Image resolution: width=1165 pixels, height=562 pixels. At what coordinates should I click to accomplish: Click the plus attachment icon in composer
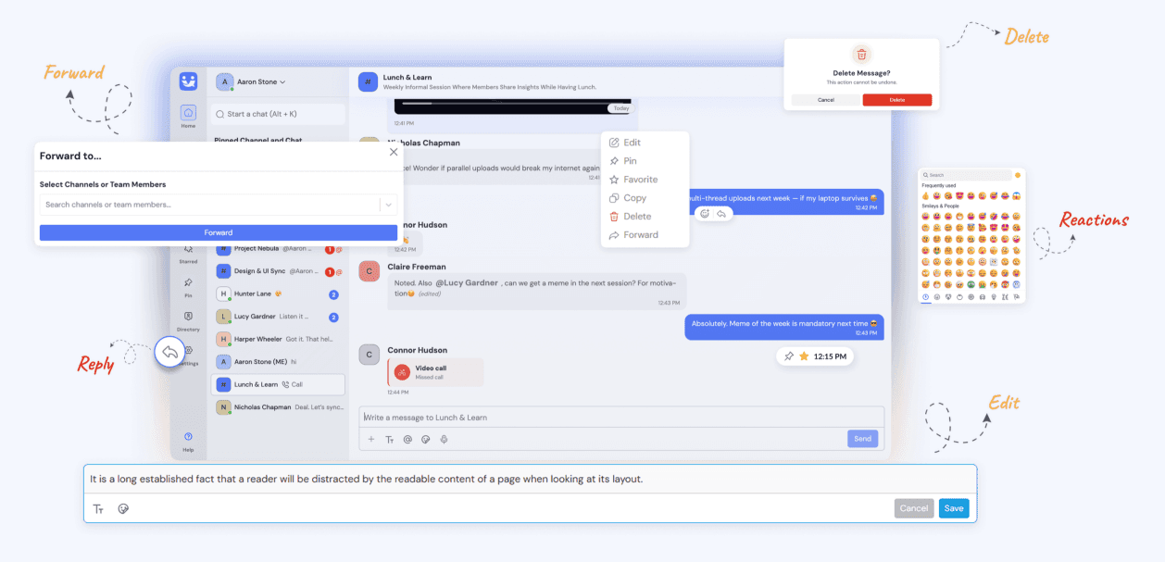[371, 439]
